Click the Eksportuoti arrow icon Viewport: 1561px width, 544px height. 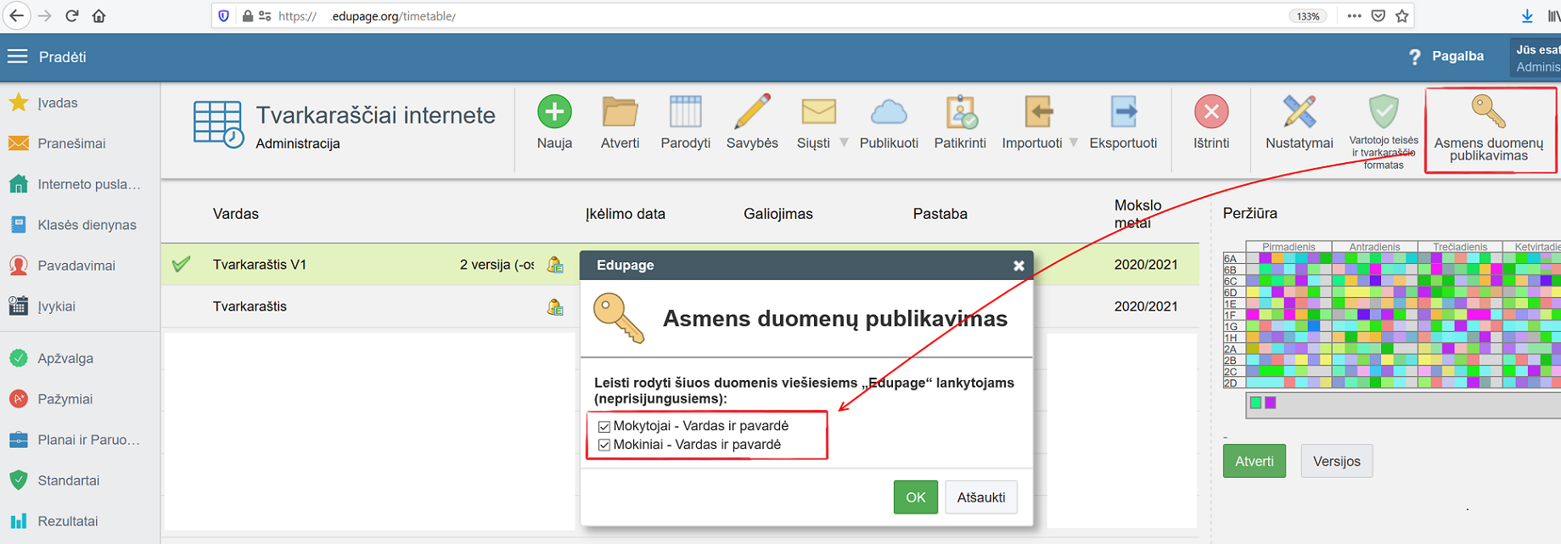(x=1123, y=111)
